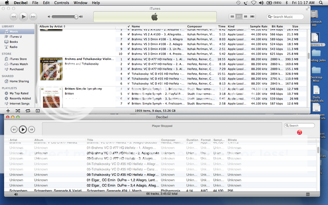Switch iTunes to album list view
The image size is (328, 205).
point(239,16)
